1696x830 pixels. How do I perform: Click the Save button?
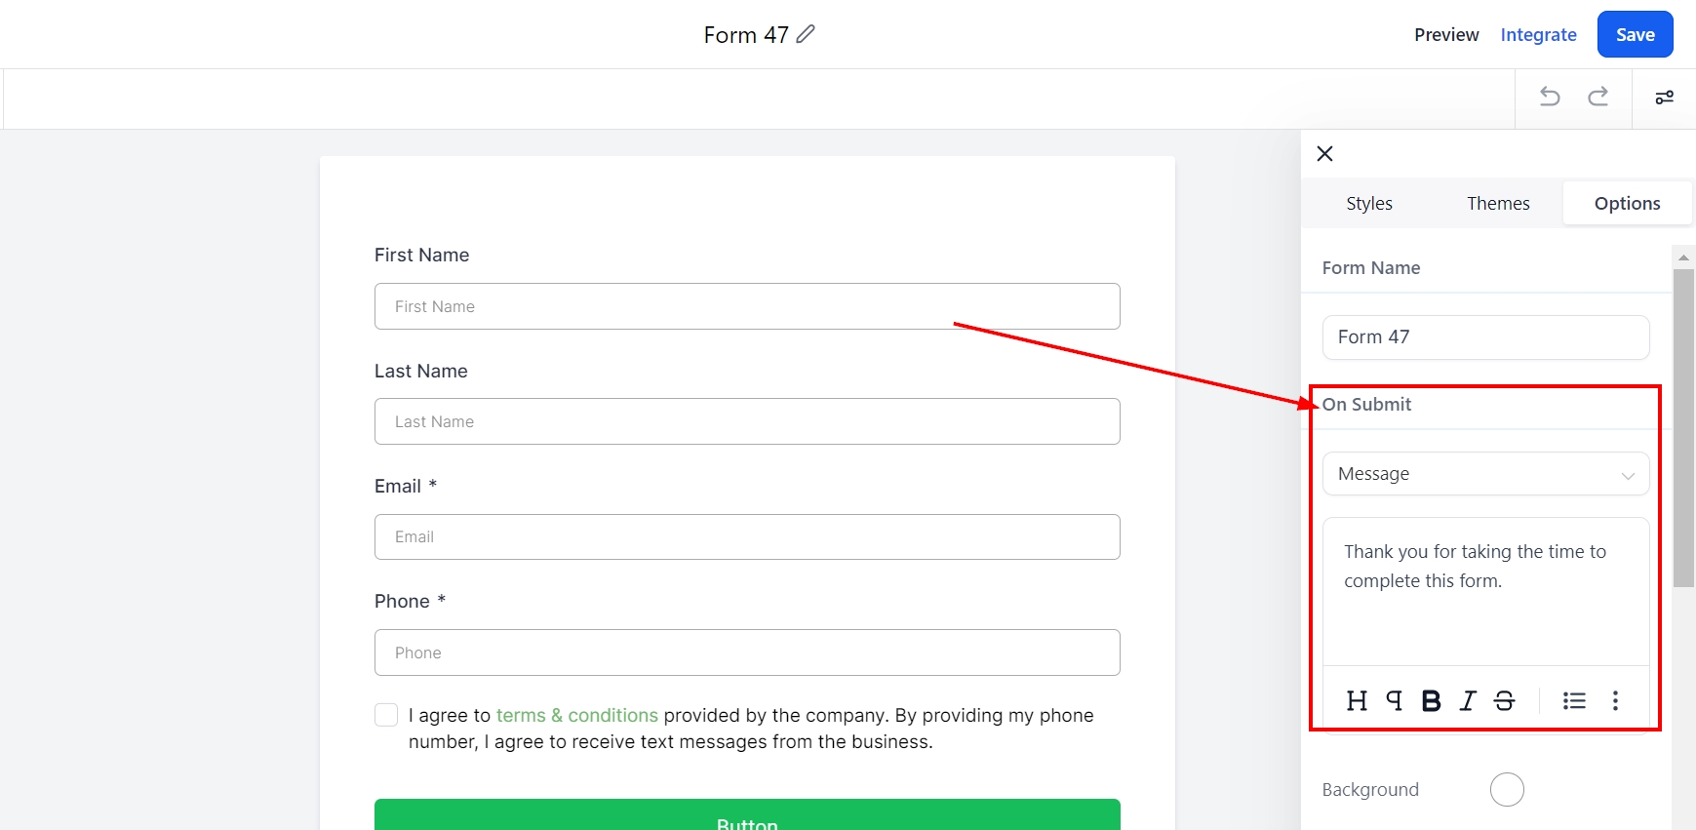pyautogui.click(x=1635, y=35)
